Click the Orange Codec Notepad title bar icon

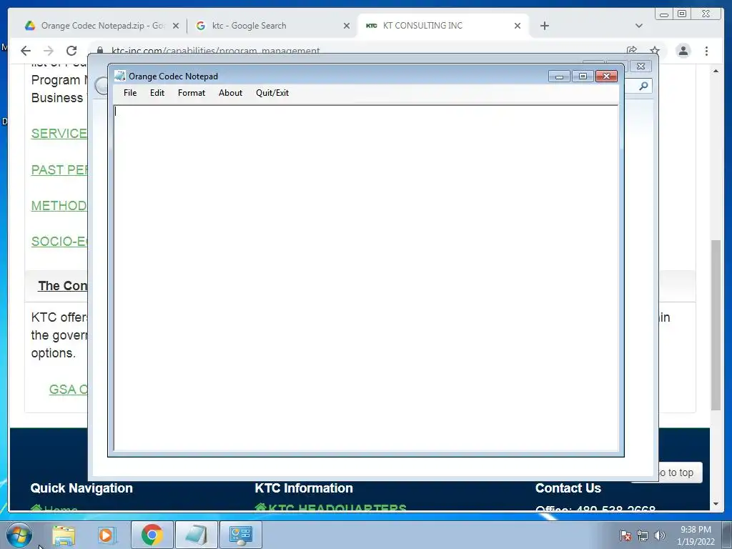120,76
